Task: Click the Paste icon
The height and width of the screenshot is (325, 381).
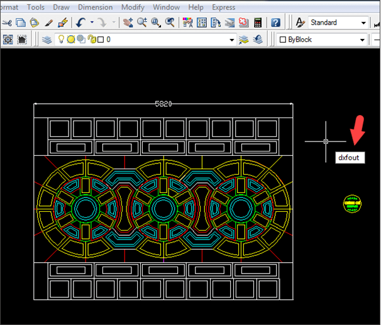Action: [x=34, y=23]
